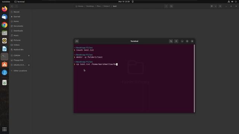Minimize the Terminal window
The image size is (239, 134).
[182, 41]
